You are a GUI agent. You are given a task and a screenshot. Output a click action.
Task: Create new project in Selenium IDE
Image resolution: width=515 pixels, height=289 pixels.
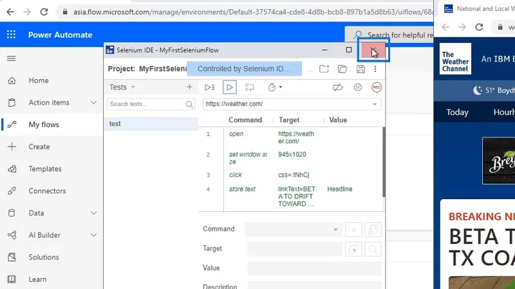pyautogui.click(x=324, y=69)
